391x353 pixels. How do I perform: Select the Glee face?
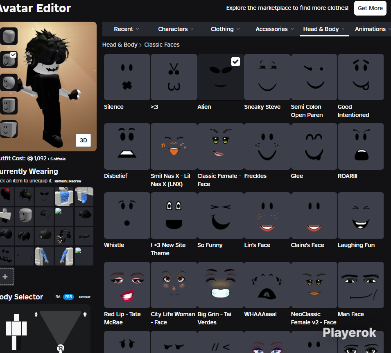click(x=314, y=146)
